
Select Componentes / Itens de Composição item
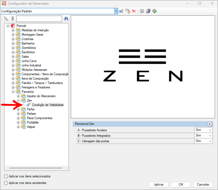tap(45, 74)
